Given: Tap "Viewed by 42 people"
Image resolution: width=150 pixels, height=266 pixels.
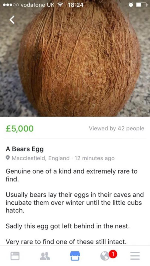Looking at the screenshot, I should pos(116,128).
